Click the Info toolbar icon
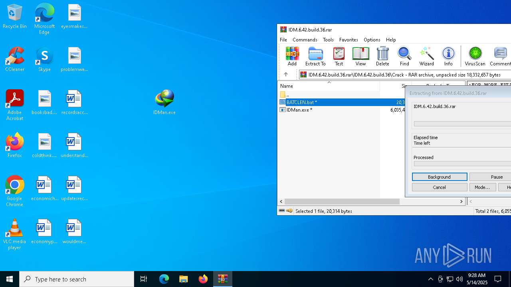Image resolution: width=511 pixels, height=287 pixels. point(448,56)
